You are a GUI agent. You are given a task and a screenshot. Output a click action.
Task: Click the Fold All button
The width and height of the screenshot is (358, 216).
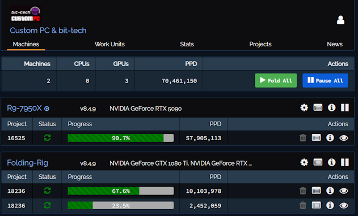pos(276,80)
